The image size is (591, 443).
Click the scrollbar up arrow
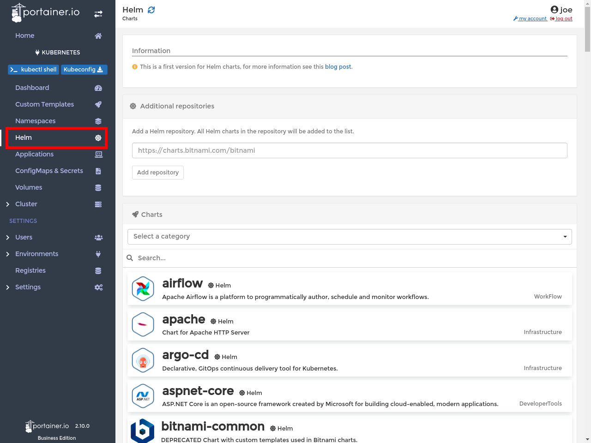(587, 3)
